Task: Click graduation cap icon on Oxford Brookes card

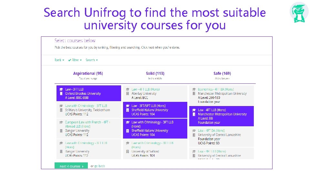Action: (61, 89)
